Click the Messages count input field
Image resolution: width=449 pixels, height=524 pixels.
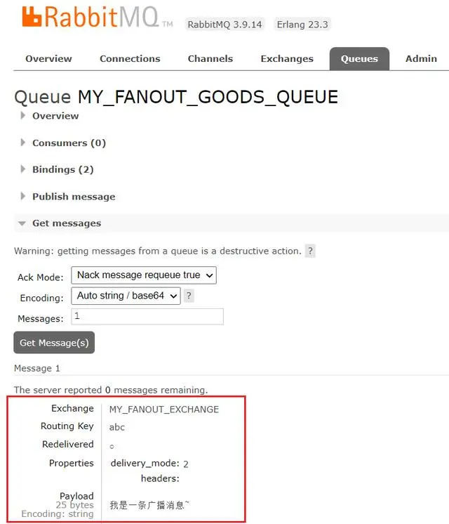[x=147, y=317]
